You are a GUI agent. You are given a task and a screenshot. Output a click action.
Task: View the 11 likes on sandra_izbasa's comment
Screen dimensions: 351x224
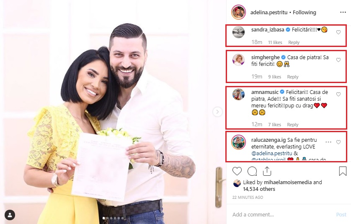pyautogui.click(x=275, y=42)
